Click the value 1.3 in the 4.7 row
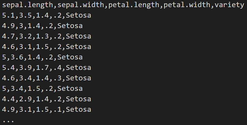Screen dimensions: 247x125 (x=42, y=36)
